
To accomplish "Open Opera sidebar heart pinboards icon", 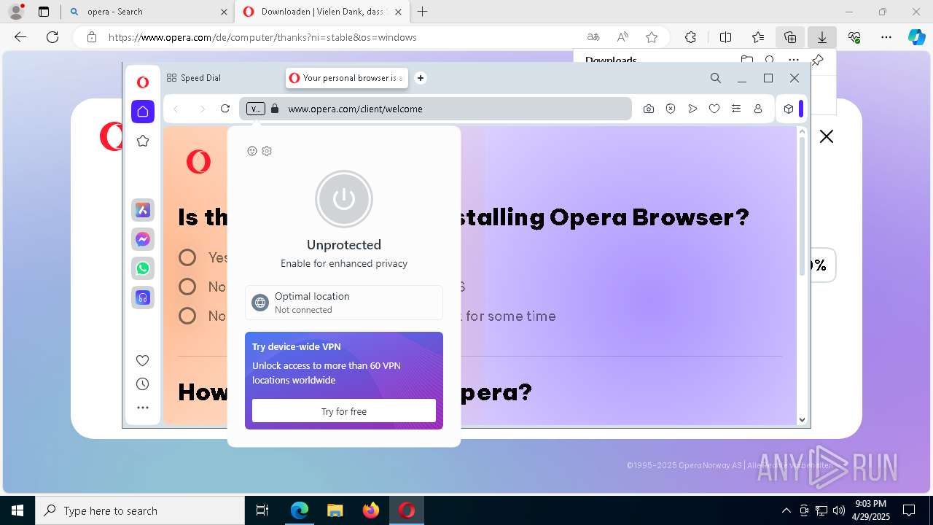I will 143,360.
